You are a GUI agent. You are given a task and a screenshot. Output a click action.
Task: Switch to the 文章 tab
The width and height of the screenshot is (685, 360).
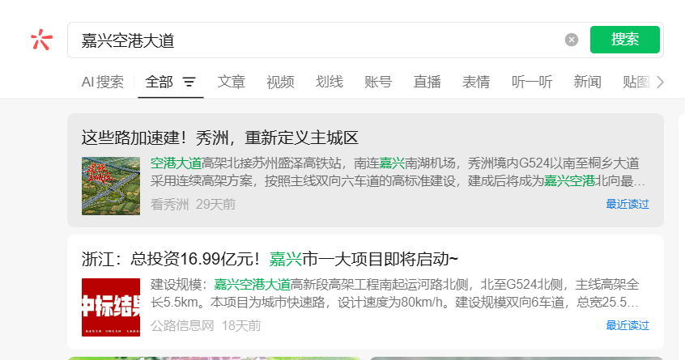(x=231, y=82)
